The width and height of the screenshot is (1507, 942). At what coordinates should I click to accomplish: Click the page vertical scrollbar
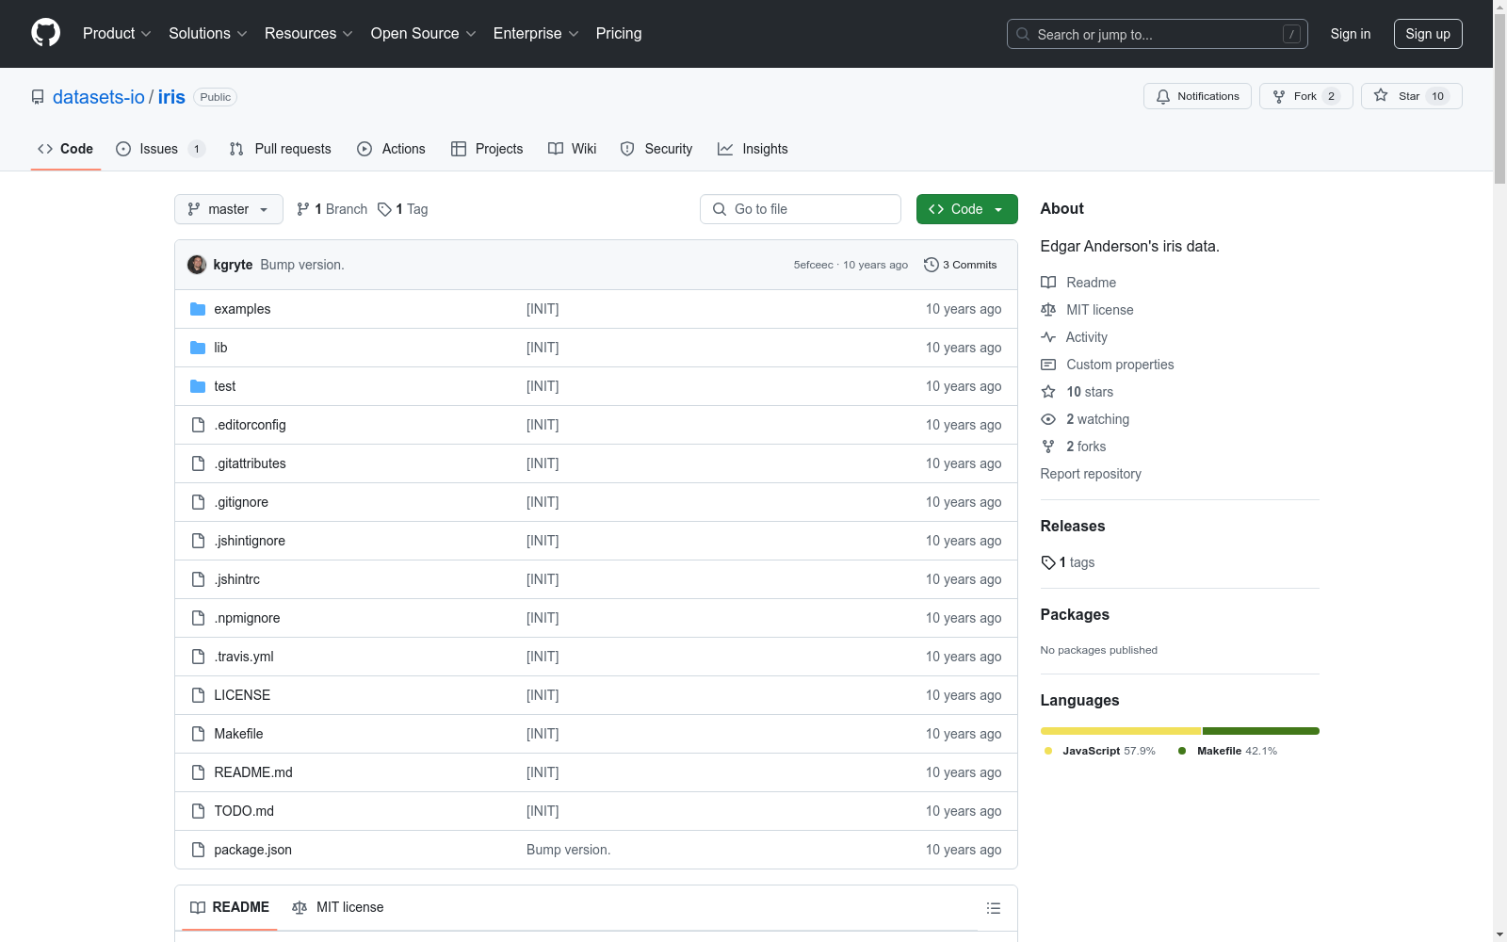1499,471
